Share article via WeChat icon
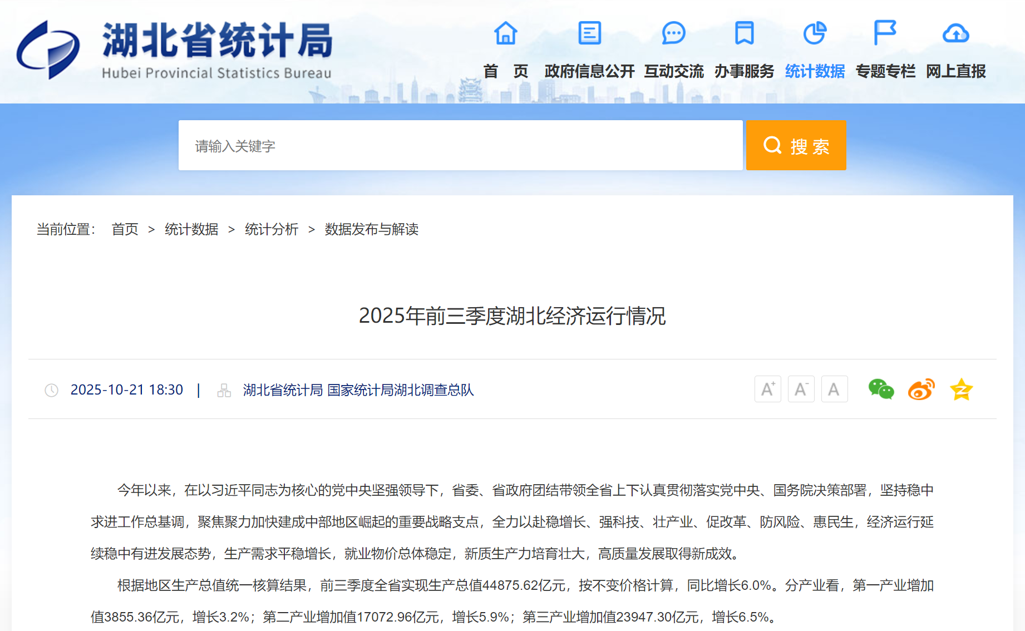Viewport: 1025px width, 631px height. pyautogui.click(x=881, y=390)
